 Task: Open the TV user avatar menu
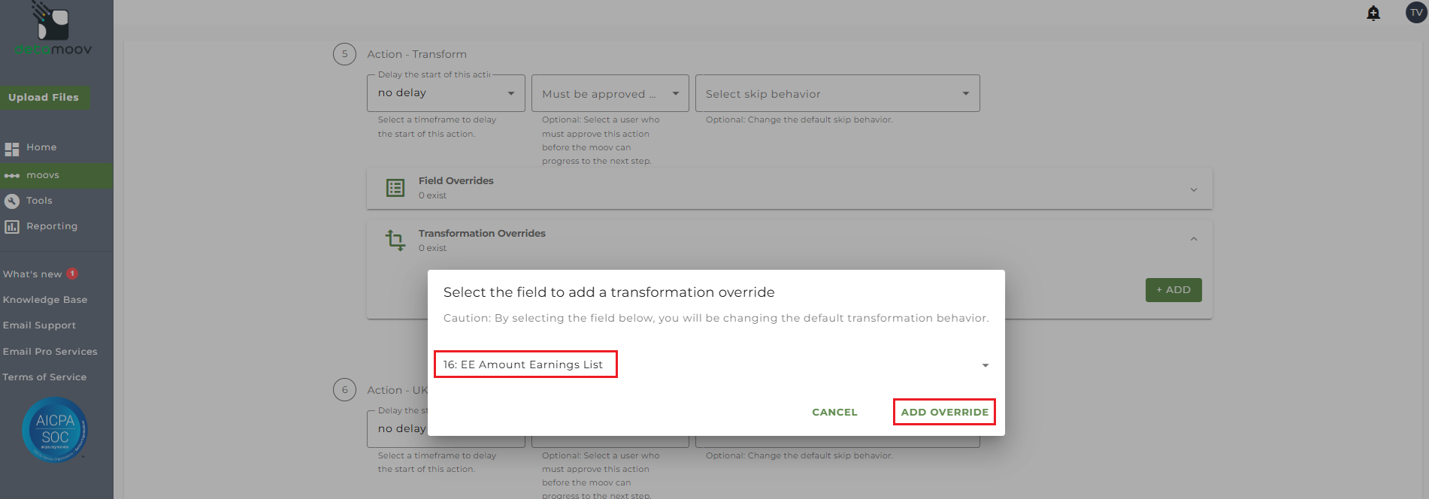point(1416,13)
